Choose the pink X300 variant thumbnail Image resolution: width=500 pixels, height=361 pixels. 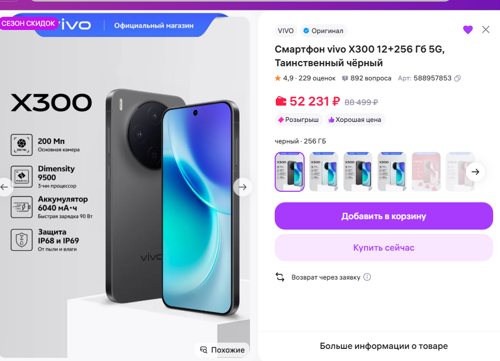(426, 172)
